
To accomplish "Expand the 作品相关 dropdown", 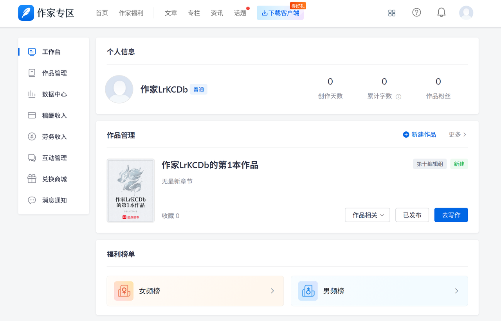I will point(367,215).
